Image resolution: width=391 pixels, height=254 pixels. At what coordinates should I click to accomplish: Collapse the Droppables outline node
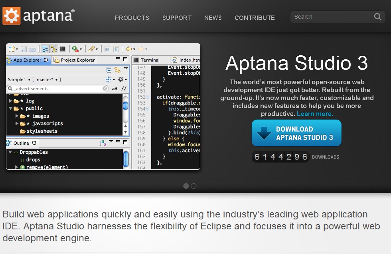[10, 152]
